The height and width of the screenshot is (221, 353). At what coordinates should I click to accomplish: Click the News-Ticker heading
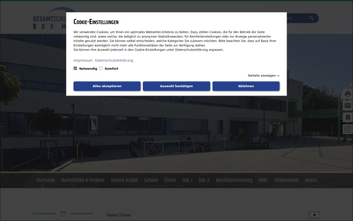tap(119, 215)
